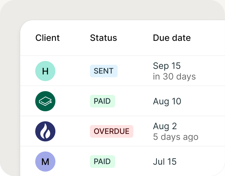The height and width of the screenshot is (176, 225).
Task: Select the Jul 15 due date
Action: (x=165, y=162)
